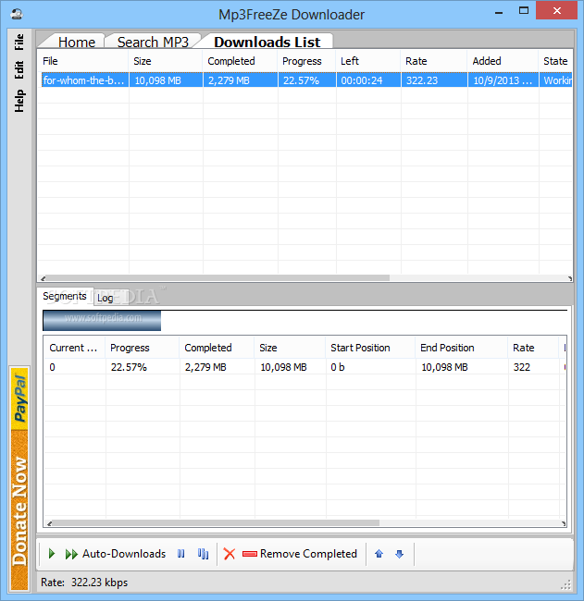Click the PayPal Donate Now banner
584x601 pixels.
coord(19,478)
